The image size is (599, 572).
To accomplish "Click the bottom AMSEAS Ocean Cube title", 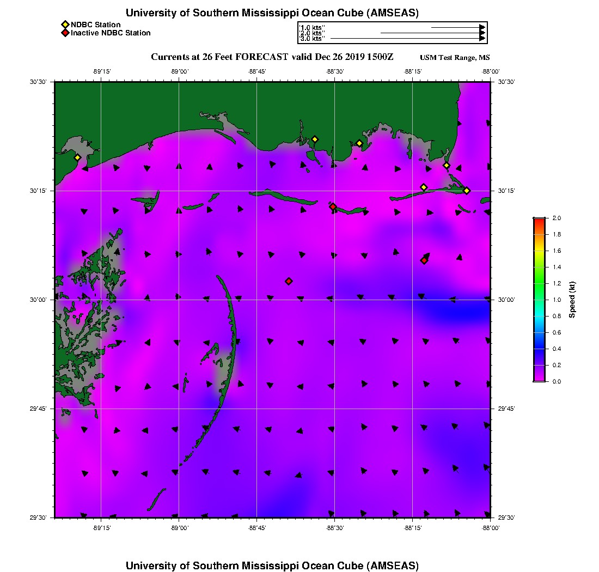I will click(272, 565).
